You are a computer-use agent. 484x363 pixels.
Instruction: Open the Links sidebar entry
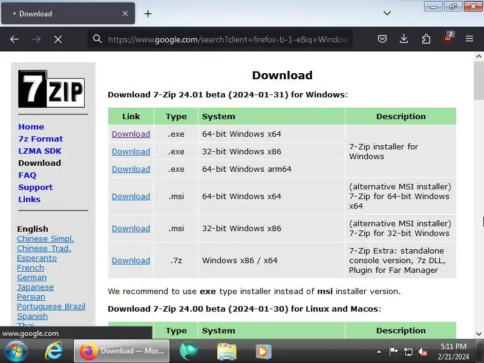[29, 199]
